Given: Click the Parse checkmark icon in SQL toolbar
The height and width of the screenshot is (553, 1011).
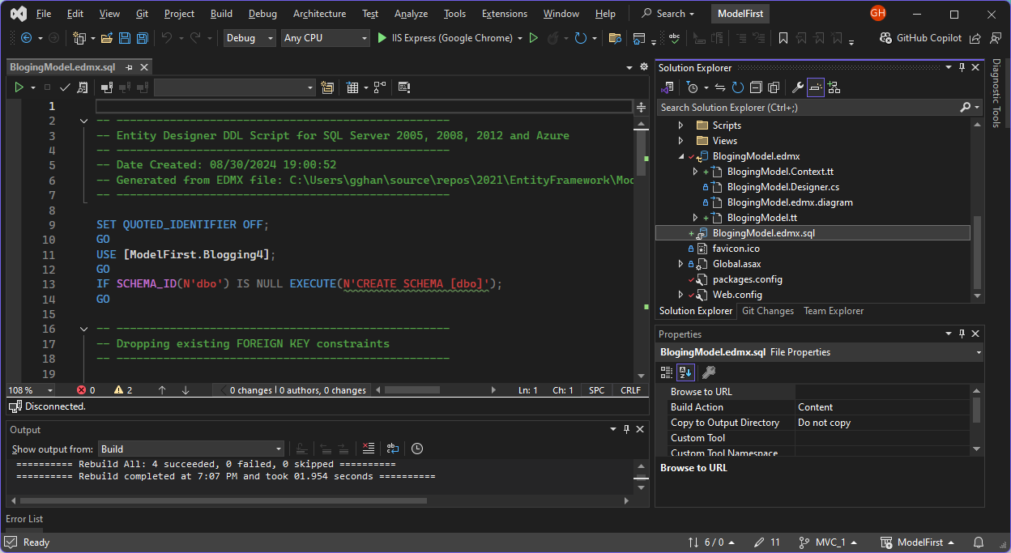Looking at the screenshot, I should click(x=66, y=87).
